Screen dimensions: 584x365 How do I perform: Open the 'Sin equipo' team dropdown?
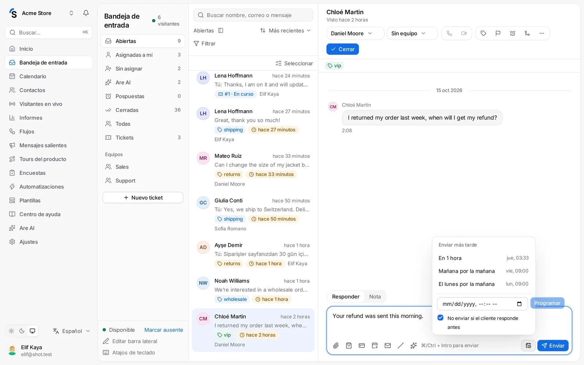pos(412,33)
